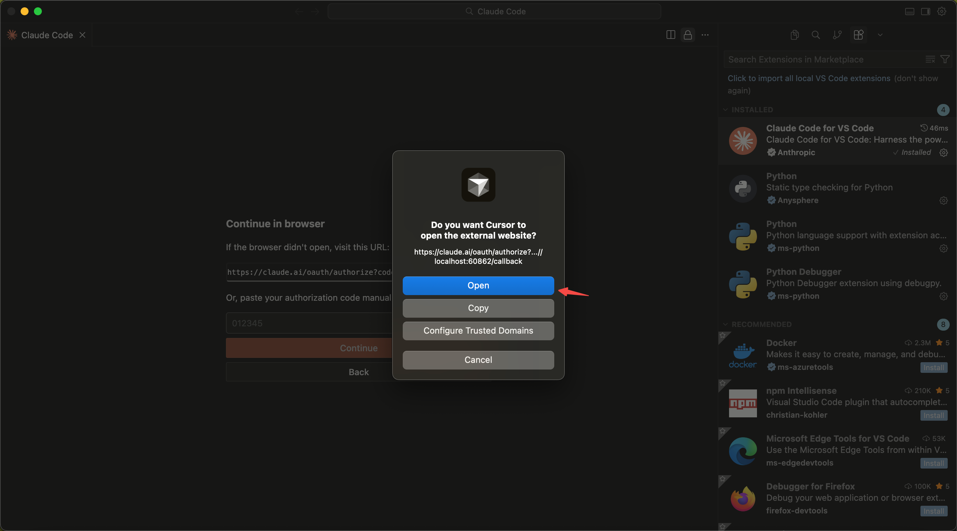Install the npm Intellisense extension

[934, 415]
